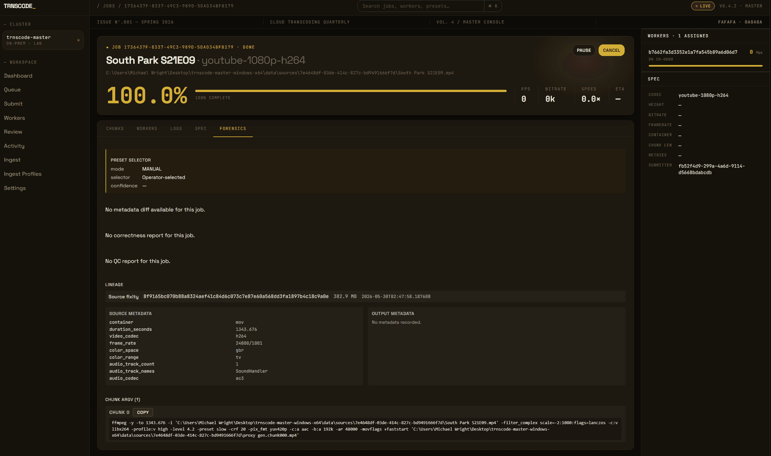Copy the chunk 0 ffmpeg command
771x456 pixels.
(143, 412)
